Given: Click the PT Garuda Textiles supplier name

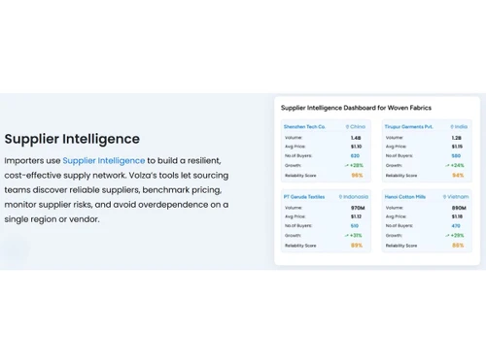Looking at the screenshot, I should (304, 197).
